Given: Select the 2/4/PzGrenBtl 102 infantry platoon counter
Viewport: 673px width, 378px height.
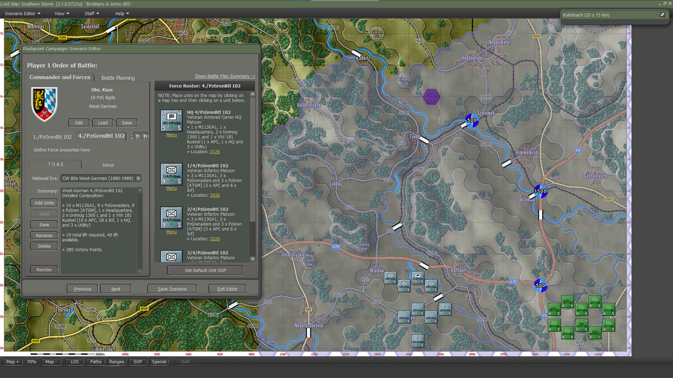Looking at the screenshot, I should click(x=171, y=218).
